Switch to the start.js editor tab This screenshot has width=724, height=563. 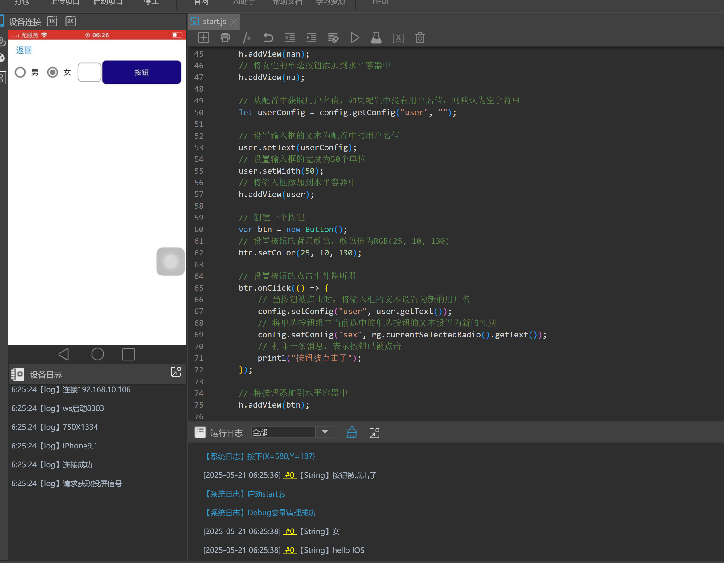click(x=214, y=22)
